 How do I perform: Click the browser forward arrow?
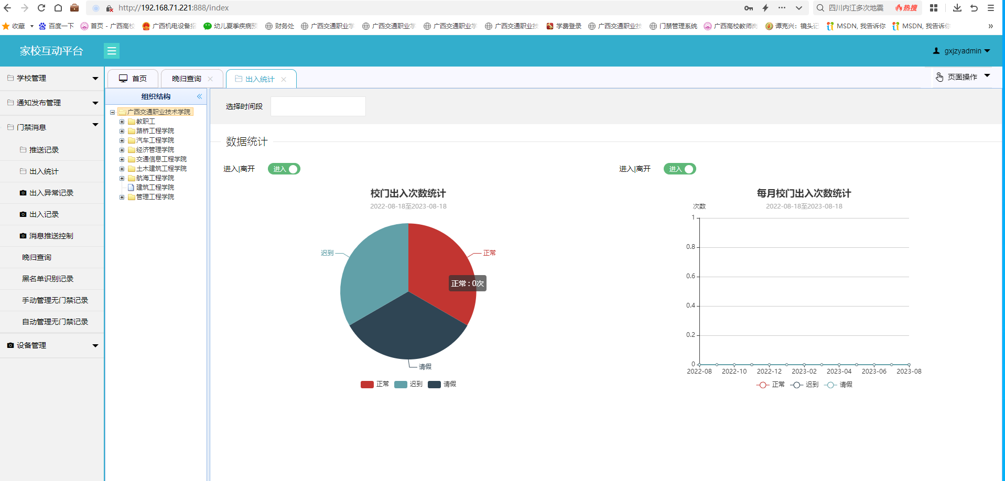[x=24, y=8]
